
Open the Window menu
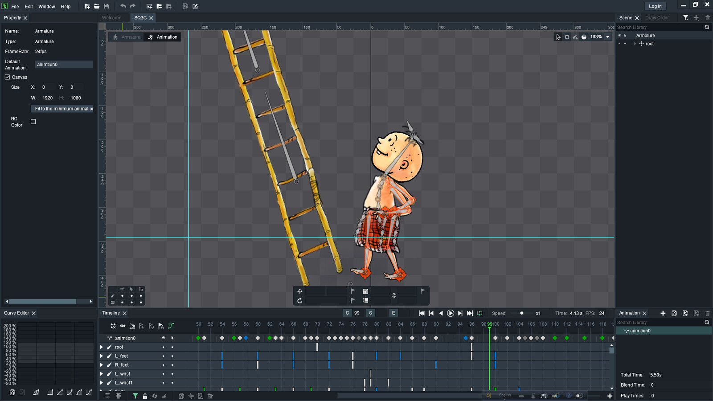(47, 7)
